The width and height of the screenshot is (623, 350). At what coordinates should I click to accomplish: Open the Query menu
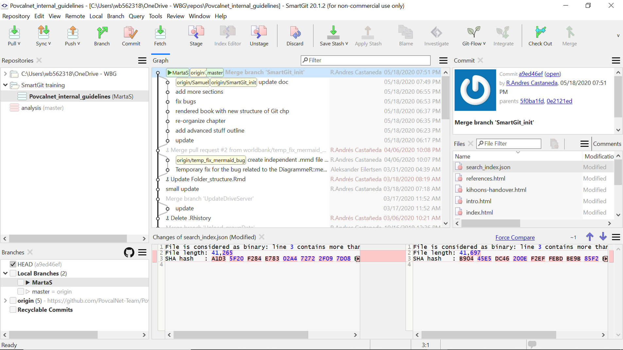136,16
